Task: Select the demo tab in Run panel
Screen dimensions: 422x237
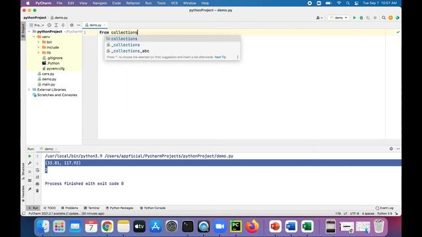Action: coord(48,149)
